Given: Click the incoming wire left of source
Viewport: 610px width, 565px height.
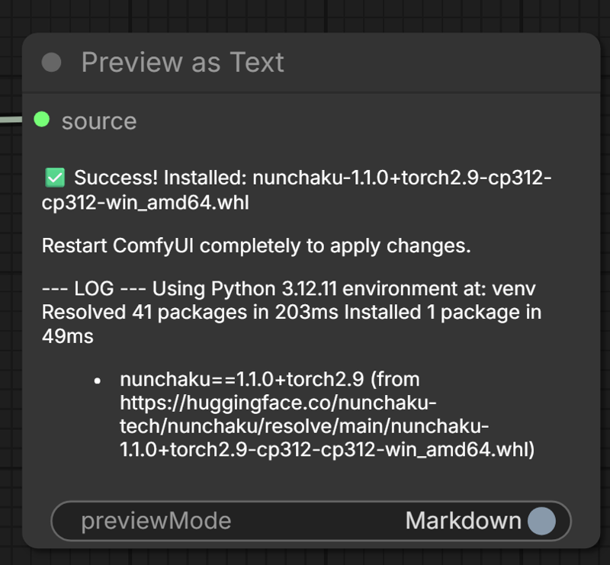Looking at the screenshot, I should (x=11, y=120).
